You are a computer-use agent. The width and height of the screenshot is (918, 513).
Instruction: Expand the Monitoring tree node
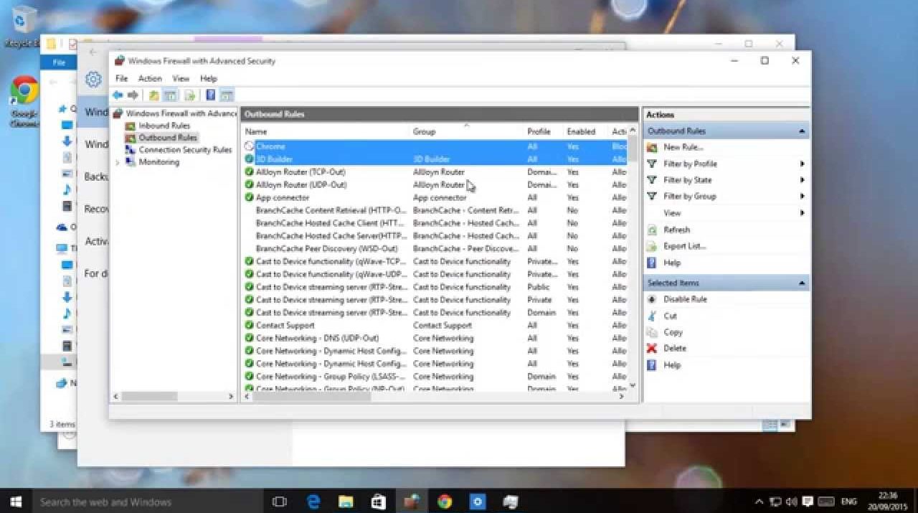(118, 163)
